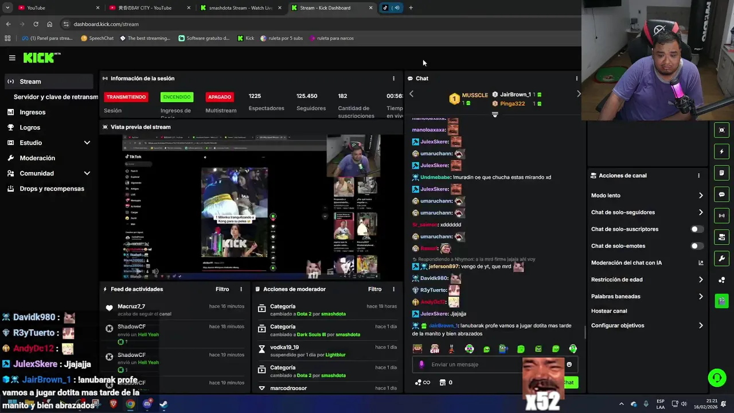Open the Kick hamburger menu

(x=12, y=58)
